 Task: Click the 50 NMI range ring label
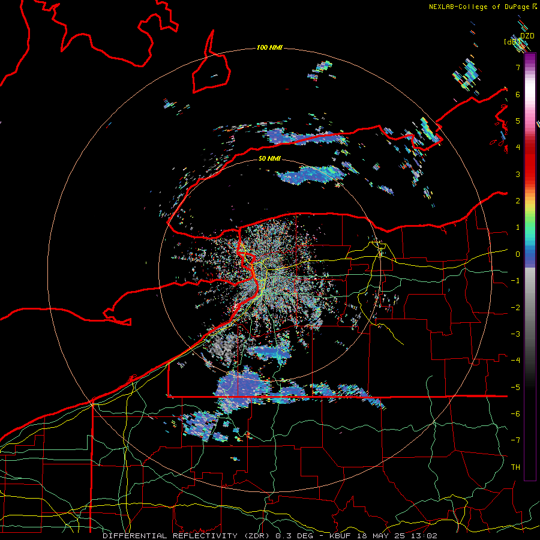click(x=269, y=158)
